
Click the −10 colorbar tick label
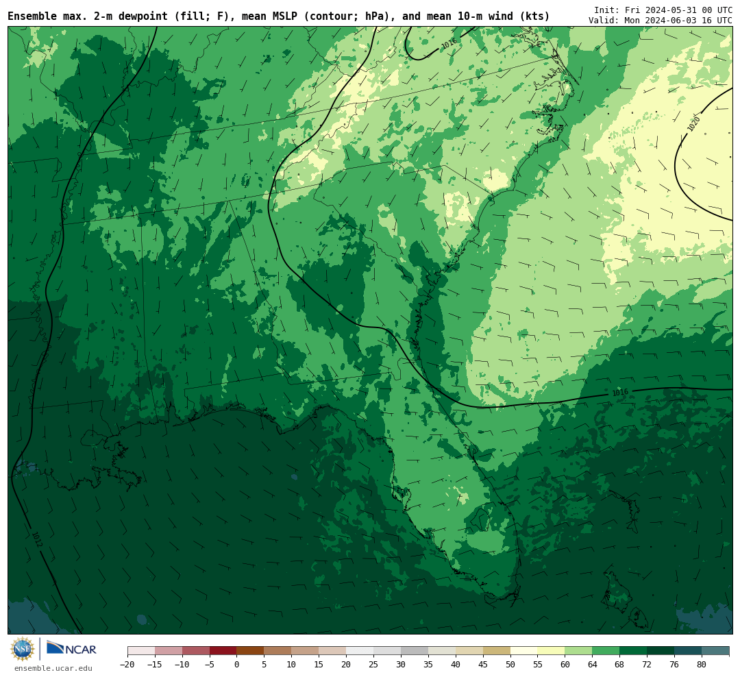[182, 665]
